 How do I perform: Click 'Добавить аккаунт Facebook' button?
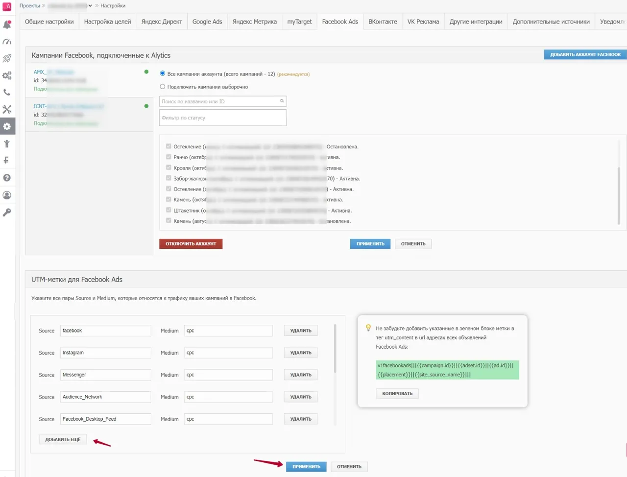(x=585, y=54)
